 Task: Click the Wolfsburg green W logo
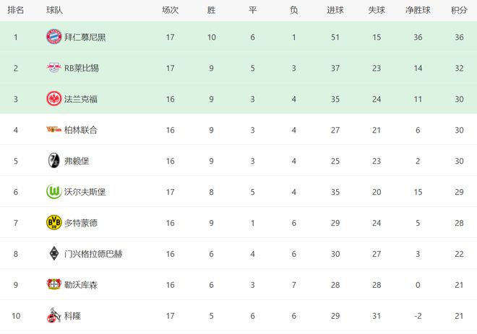click(54, 192)
